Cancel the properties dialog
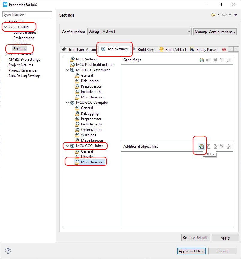This screenshot has width=241, height=259. [x=222, y=251]
